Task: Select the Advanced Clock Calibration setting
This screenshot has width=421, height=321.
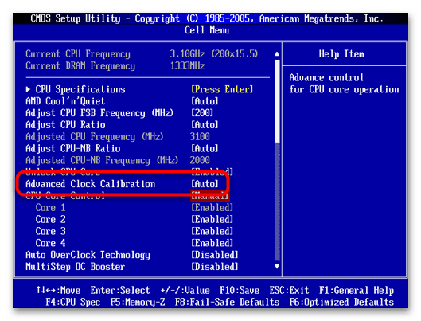Action: [90, 184]
